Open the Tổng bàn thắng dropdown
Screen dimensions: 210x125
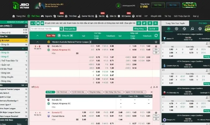pos(96,92)
